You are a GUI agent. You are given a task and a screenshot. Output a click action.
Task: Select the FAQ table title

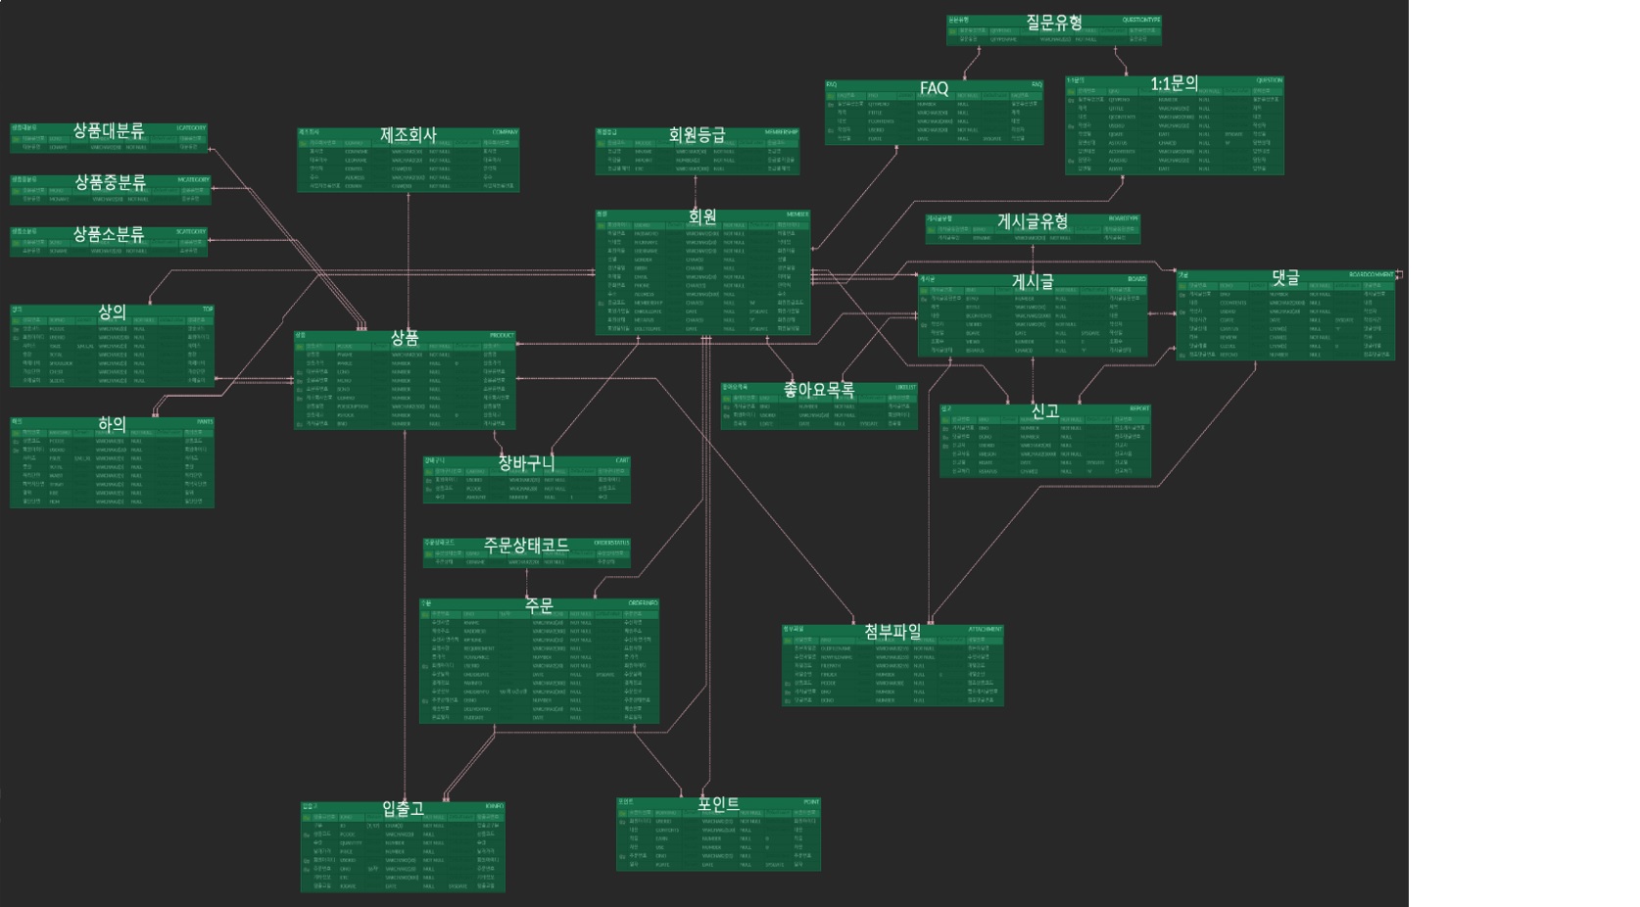pos(934,88)
